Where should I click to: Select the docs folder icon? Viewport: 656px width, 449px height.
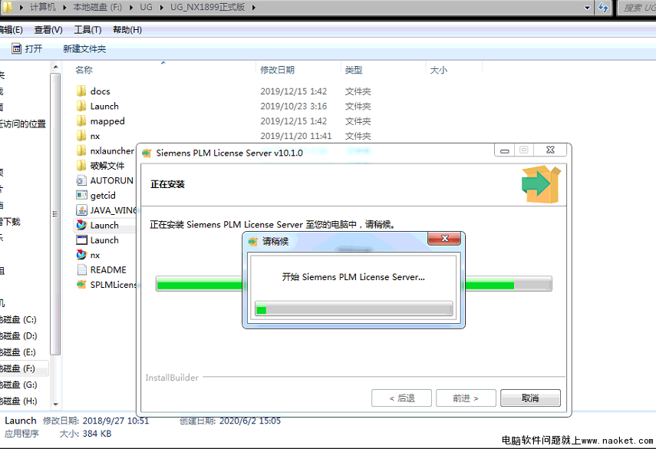[81, 91]
